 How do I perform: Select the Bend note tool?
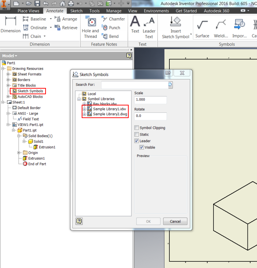click(110, 36)
